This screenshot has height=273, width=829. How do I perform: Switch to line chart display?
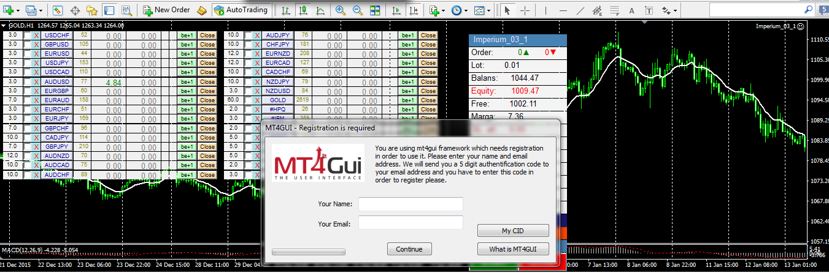tap(320, 10)
